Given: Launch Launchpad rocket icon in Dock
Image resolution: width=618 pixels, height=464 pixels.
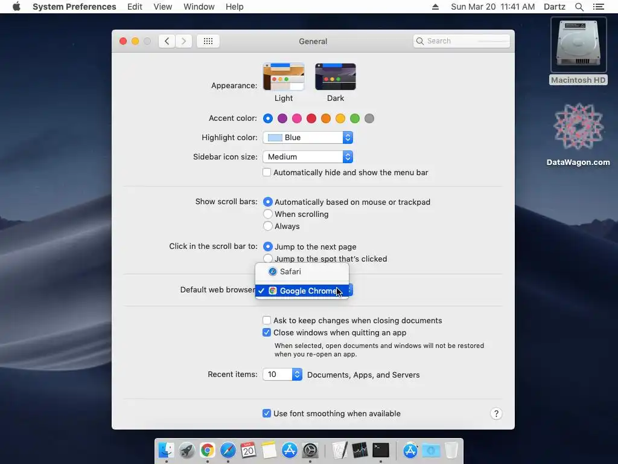Looking at the screenshot, I should 187,449.
